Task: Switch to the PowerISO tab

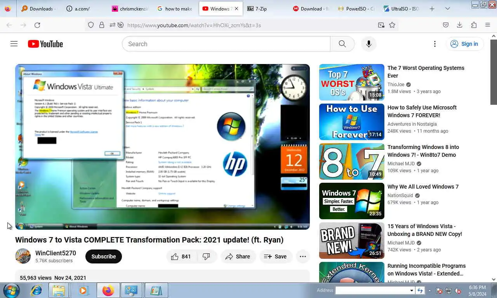Action: [356, 9]
